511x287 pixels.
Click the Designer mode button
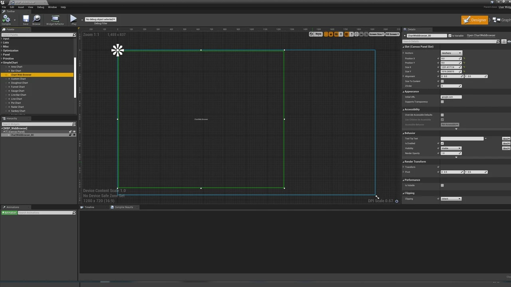pyautogui.click(x=475, y=20)
